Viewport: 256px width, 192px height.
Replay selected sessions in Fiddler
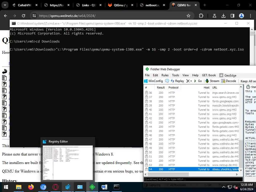pyautogui.click(x=177, y=81)
